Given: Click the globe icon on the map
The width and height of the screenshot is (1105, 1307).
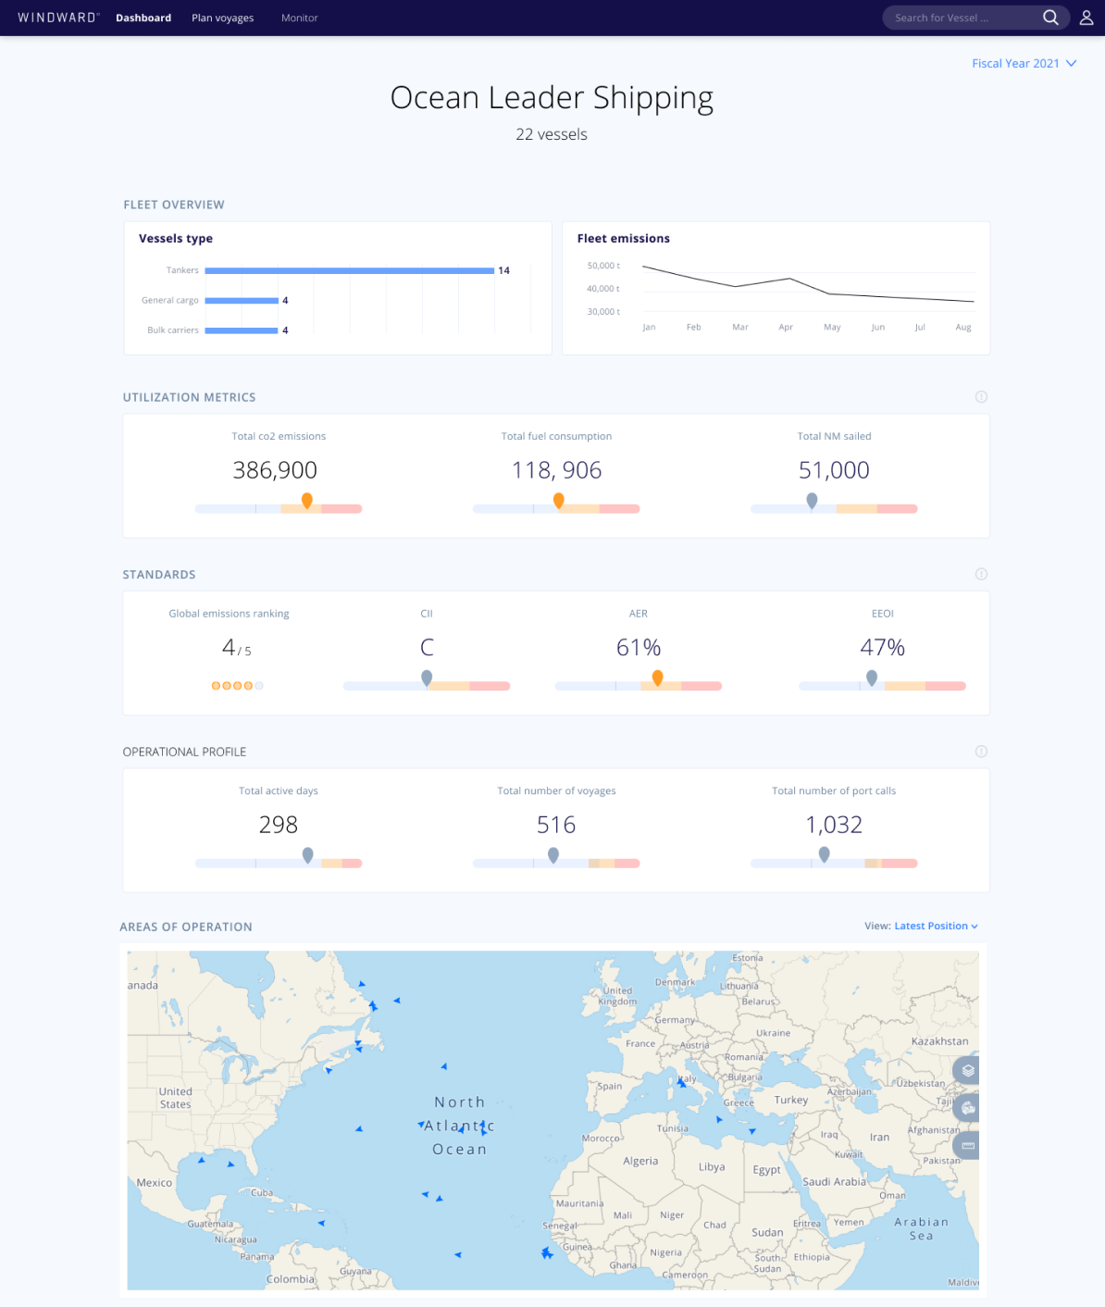Looking at the screenshot, I should pyautogui.click(x=967, y=1108).
